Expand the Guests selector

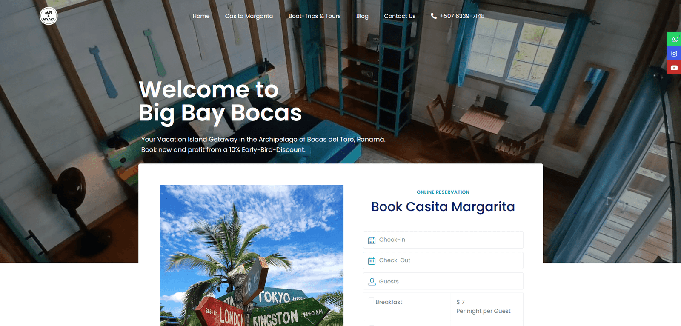443,281
